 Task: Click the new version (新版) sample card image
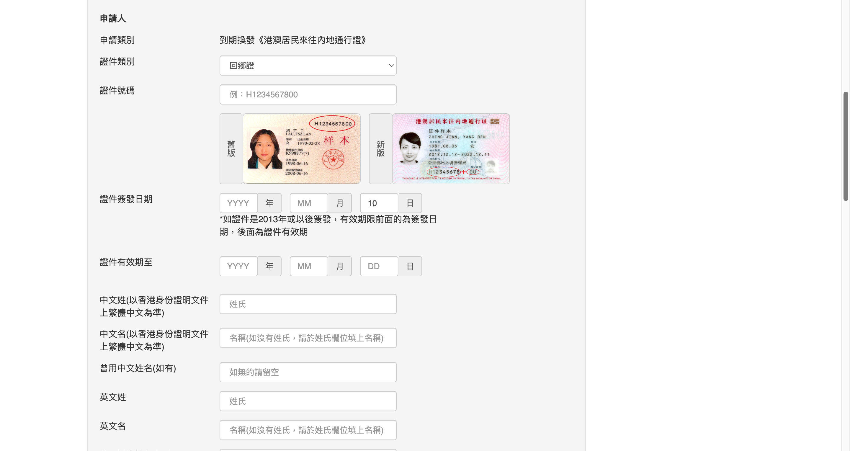point(450,148)
